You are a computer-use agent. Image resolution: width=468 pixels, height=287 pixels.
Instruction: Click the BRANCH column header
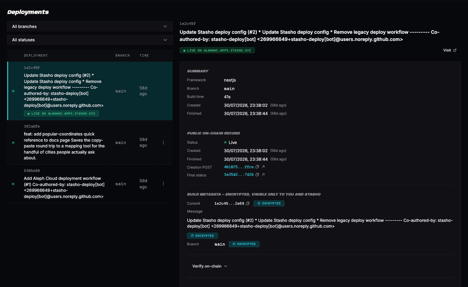point(122,55)
